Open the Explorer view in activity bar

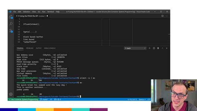pos(11,17)
